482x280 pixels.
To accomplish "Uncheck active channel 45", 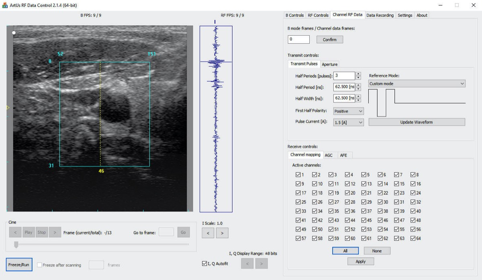I will 364,220.
